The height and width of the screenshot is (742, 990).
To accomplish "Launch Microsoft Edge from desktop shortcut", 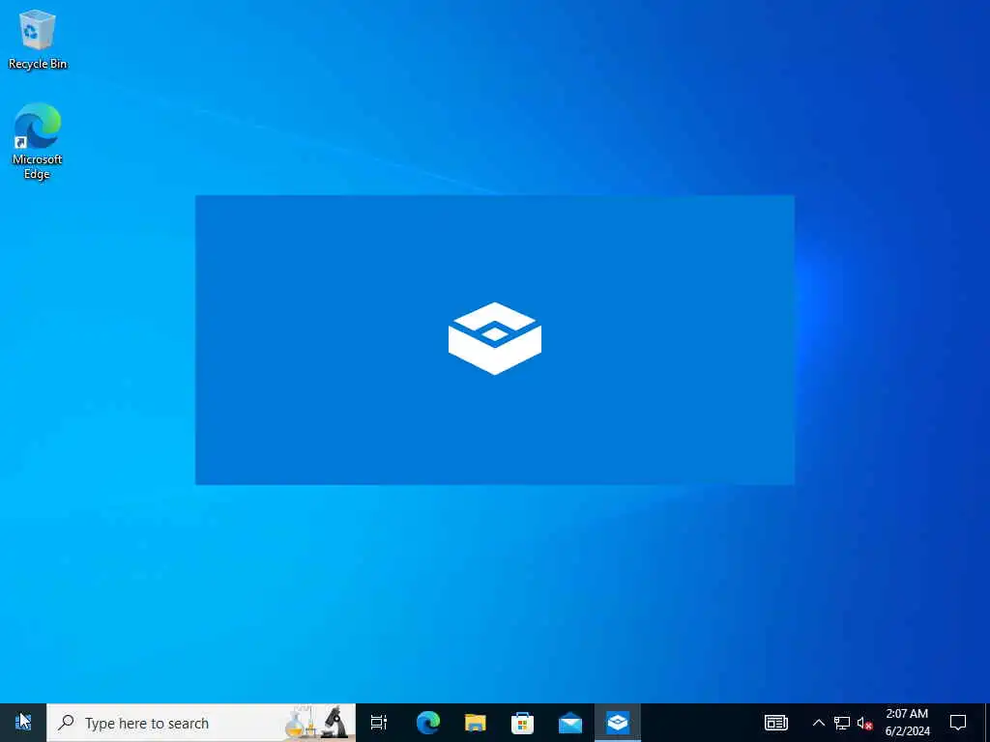I will point(38,141).
